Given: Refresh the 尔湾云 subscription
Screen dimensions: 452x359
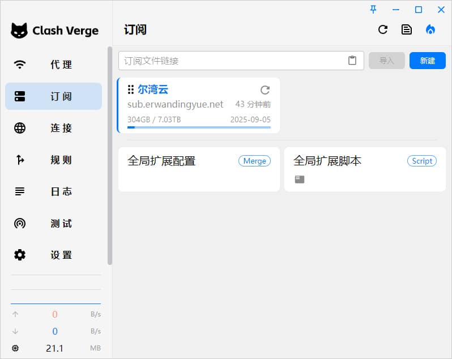Looking at the screenshot, I should [265, 90].
